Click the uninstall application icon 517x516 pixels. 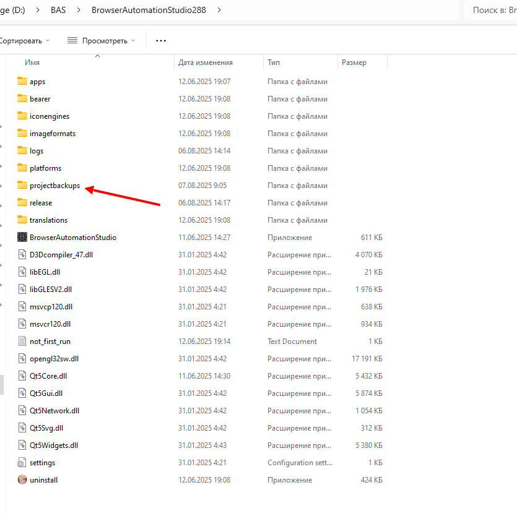coord(22,480)
